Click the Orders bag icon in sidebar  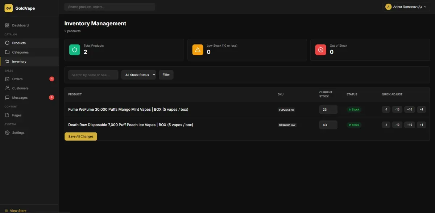coord(7,79)
